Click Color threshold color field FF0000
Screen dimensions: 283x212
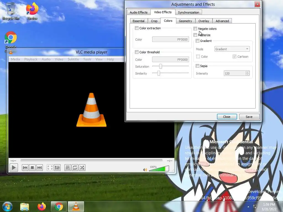[171, 60]
